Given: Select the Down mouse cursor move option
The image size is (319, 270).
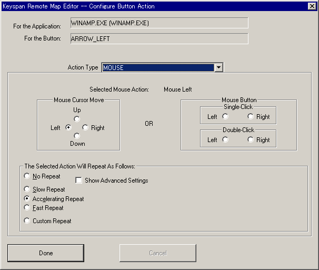Looking at the screenshot, I should pos(77,136).
